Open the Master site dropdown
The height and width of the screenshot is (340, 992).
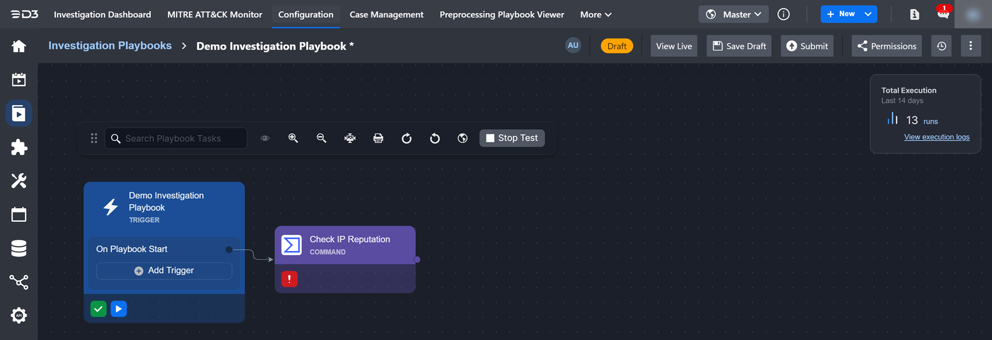tap(733, 14)
